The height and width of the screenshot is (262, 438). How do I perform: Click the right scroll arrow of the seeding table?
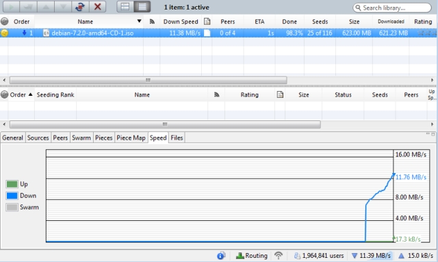[432, 125]
